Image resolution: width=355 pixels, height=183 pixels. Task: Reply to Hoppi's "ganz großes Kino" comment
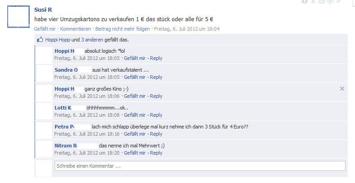(156, 96)
